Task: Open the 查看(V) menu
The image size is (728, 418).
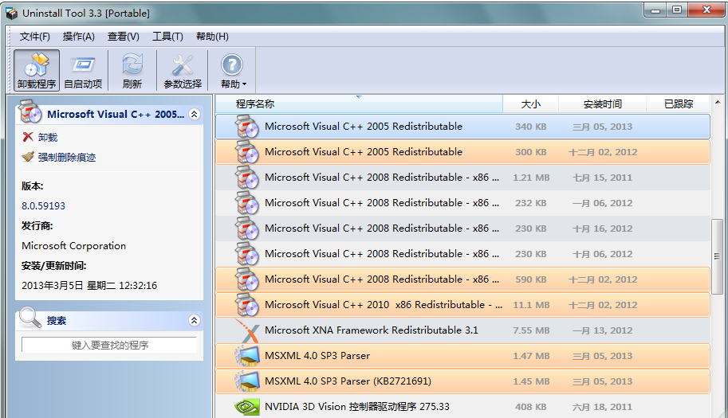Action: (124, 37)
